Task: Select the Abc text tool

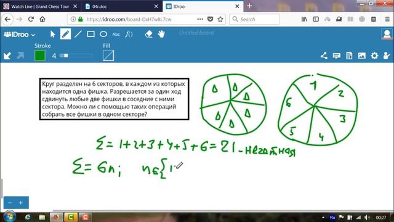Action: coord(116,35)
